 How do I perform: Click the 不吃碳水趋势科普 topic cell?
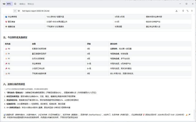click(58, 74)
